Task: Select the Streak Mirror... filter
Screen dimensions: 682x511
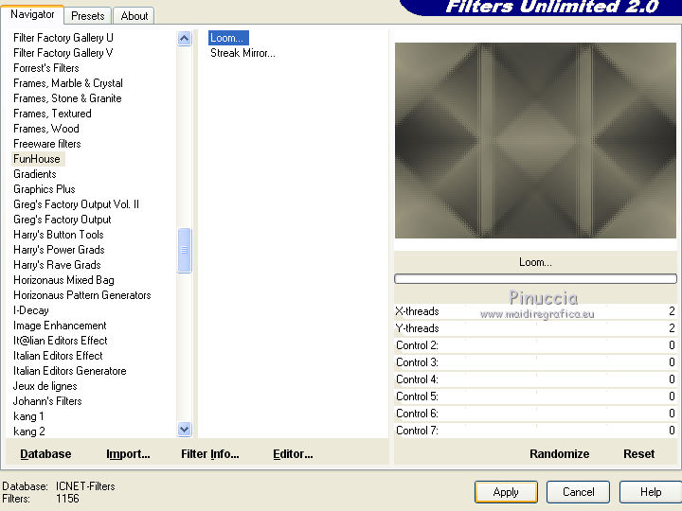Action: point(242,53)
